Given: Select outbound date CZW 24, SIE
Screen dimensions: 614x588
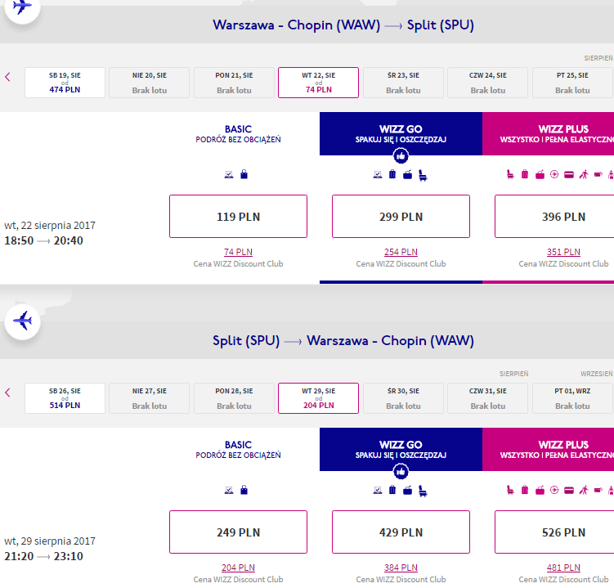Looking at the screenshot, I should pos(487,83).
